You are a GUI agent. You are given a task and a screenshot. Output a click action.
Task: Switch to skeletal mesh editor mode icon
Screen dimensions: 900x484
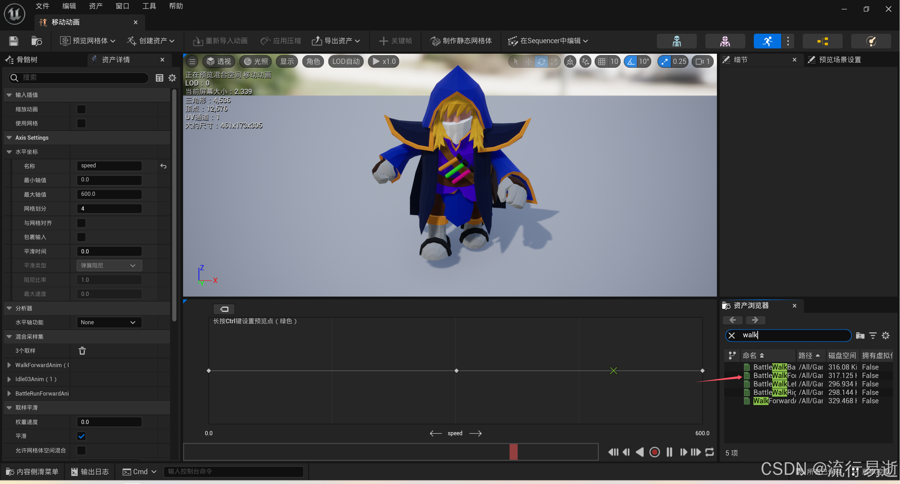coord(725,41)
